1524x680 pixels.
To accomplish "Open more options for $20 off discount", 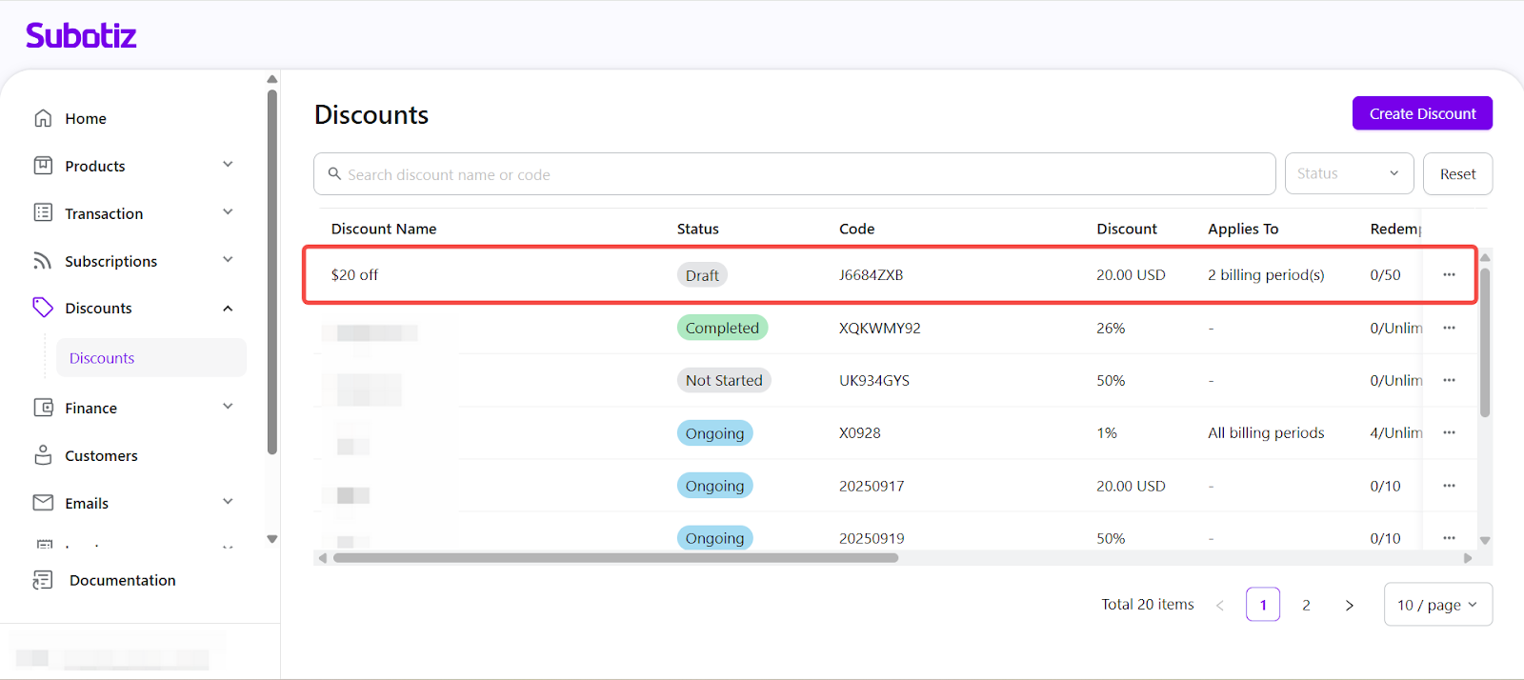I will [x=1449, y=275].
